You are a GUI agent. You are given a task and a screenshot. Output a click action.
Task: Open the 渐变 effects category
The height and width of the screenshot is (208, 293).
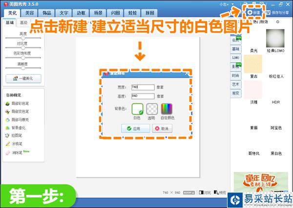coord(236,93)
